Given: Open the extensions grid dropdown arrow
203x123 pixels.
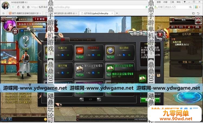Looking at the screenshot, I should (200, 7).
